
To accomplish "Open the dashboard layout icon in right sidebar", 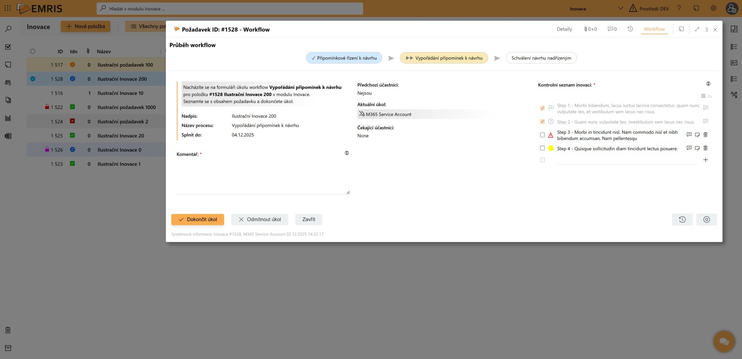I will tap(734, 29).
